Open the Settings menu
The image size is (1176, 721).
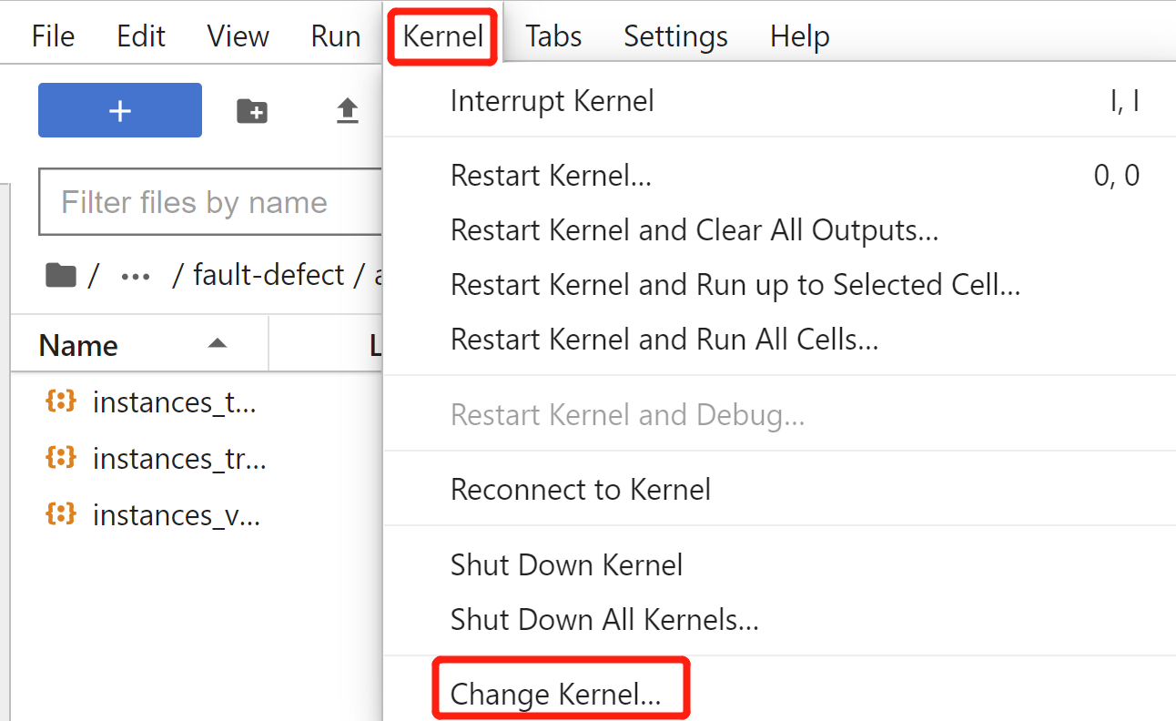tap(675, 36)
